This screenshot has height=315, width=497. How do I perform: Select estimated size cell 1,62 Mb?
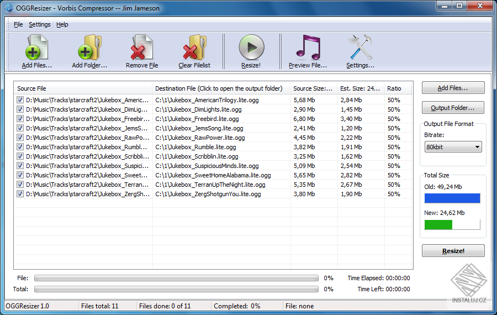(x=351, y=156)
